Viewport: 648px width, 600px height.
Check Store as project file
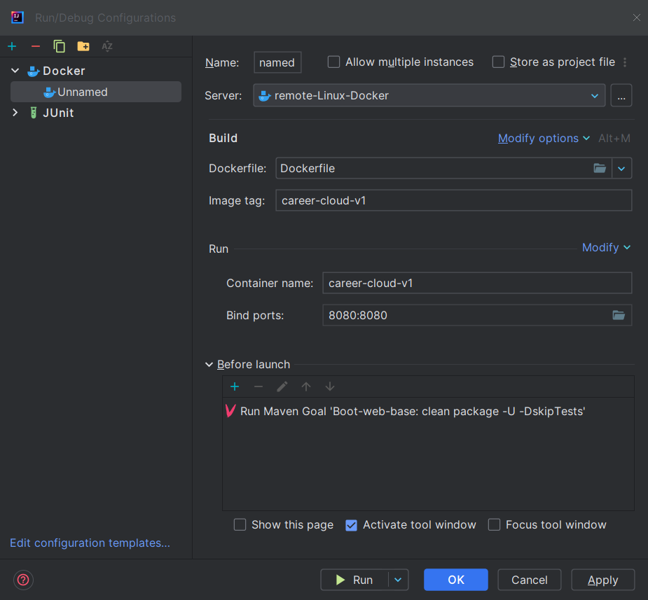pos(499,62)
